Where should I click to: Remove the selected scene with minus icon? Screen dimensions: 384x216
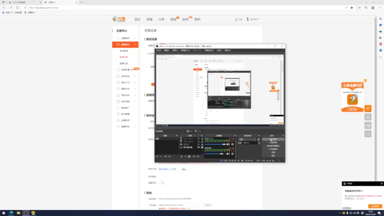pos(161,156)
